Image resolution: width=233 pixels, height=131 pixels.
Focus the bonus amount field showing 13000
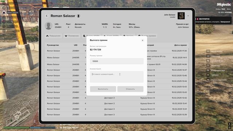pyautogui.click(x=116, y=61)
